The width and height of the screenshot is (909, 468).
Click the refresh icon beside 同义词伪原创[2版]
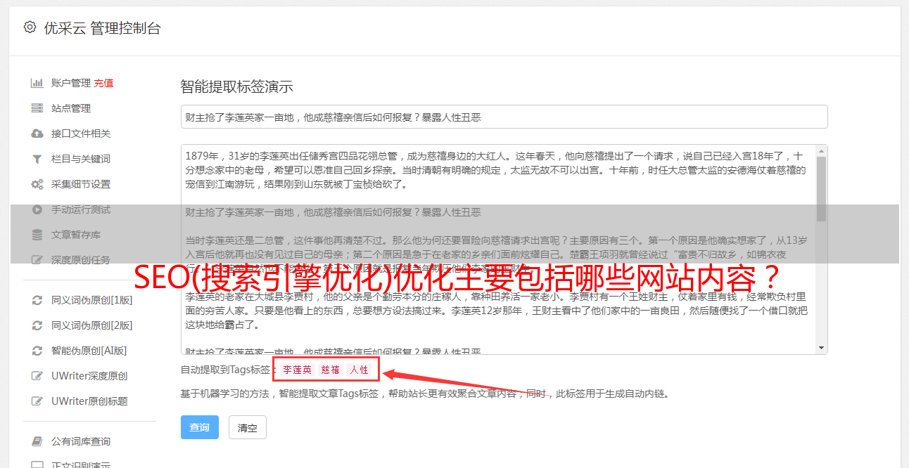coord(37,325)
